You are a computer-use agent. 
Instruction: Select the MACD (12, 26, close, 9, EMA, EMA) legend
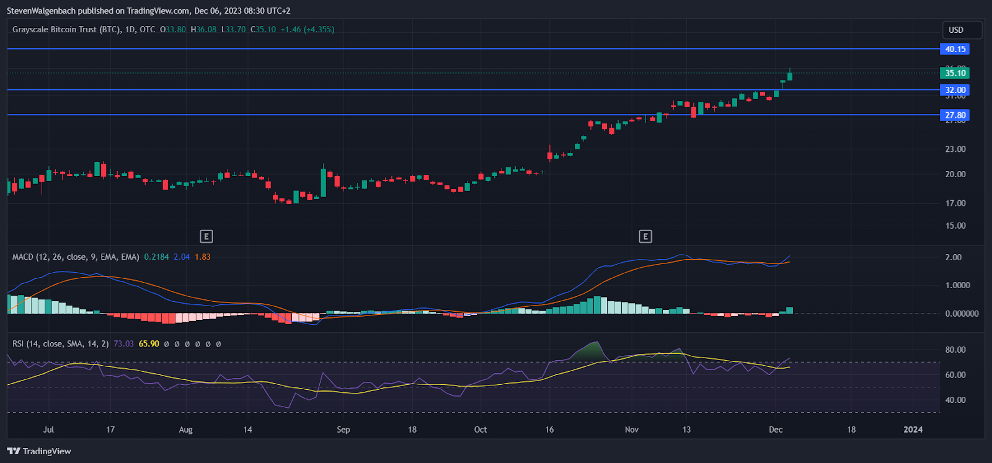pos(76,257)
